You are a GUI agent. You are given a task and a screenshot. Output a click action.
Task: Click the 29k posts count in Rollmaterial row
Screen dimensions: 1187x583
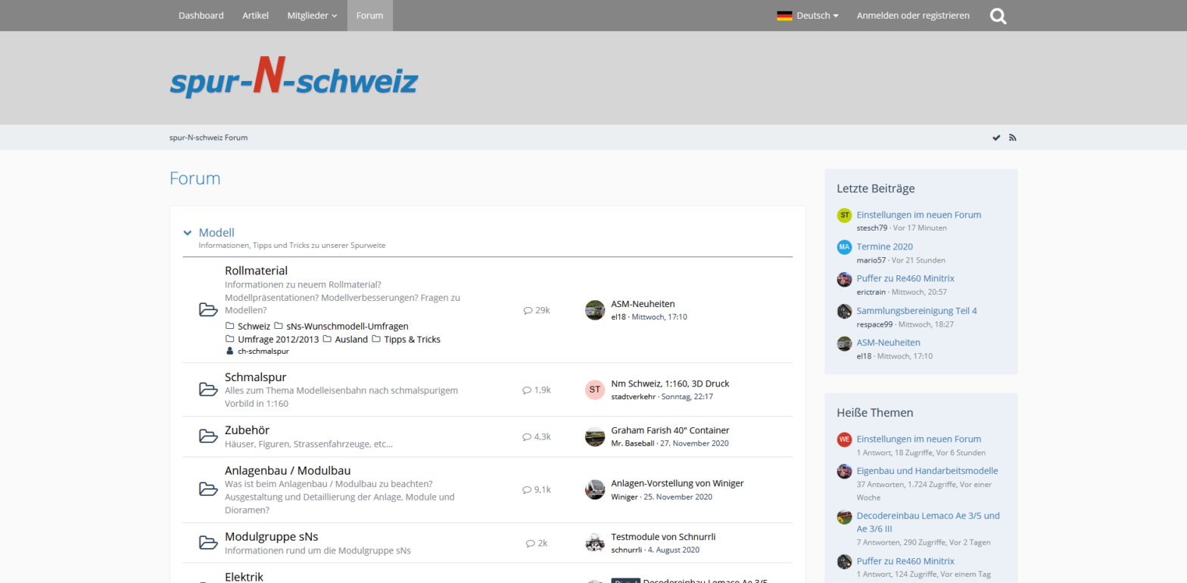pyautogui.click(x=537, y=310)
